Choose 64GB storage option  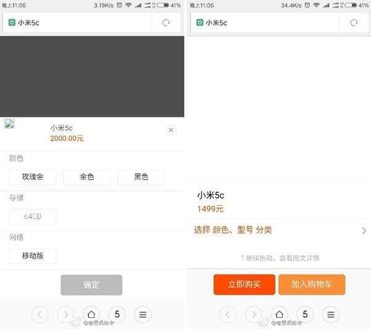(33, 217)
